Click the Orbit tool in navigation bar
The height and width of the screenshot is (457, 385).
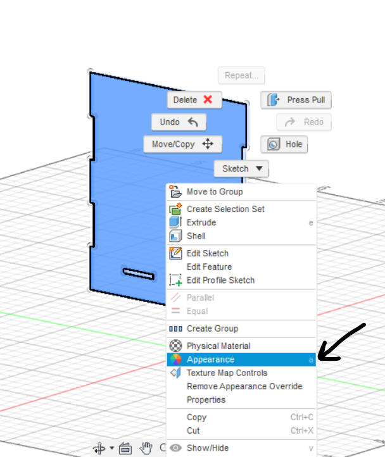(x=99, y=448)
